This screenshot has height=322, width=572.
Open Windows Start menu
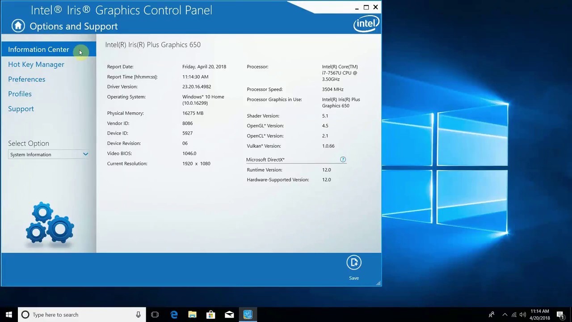click(x=9, y=314)
